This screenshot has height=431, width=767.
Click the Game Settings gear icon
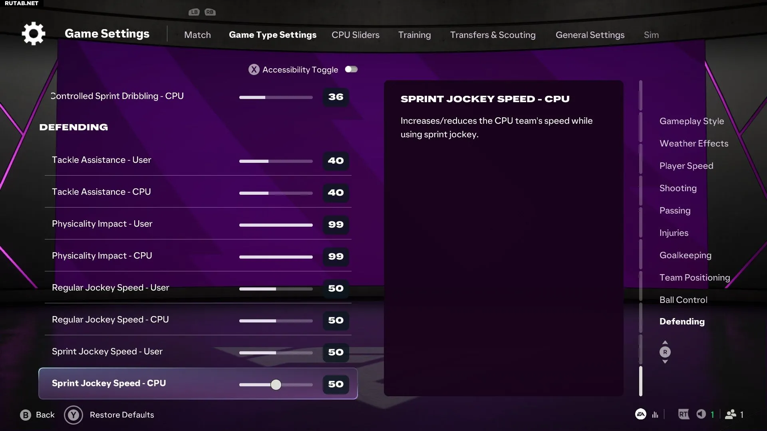tap(34, 34)
